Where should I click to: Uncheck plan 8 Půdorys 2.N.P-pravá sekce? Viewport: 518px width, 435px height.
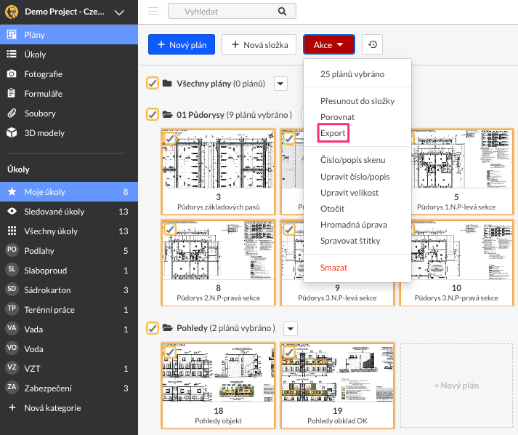(170, 229)
